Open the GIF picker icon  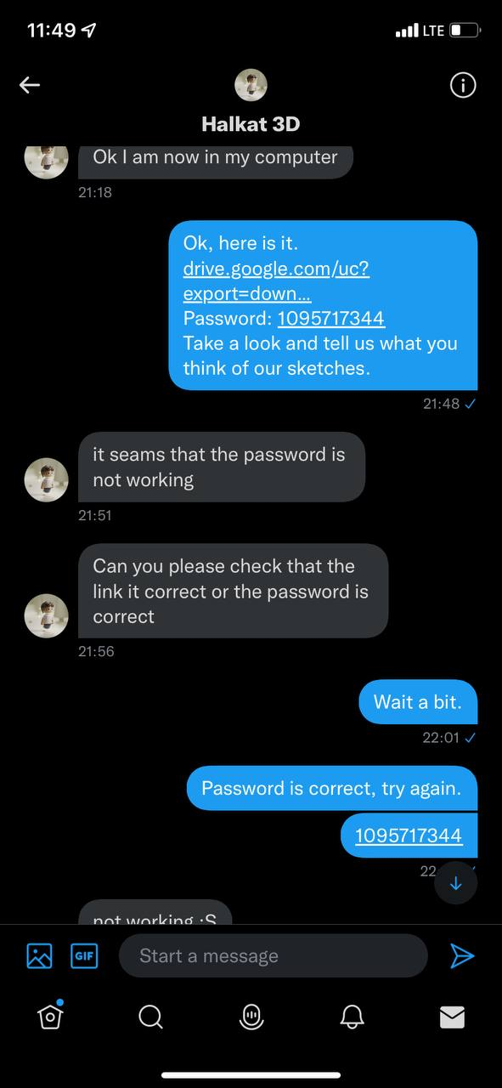tap(84, 955)
